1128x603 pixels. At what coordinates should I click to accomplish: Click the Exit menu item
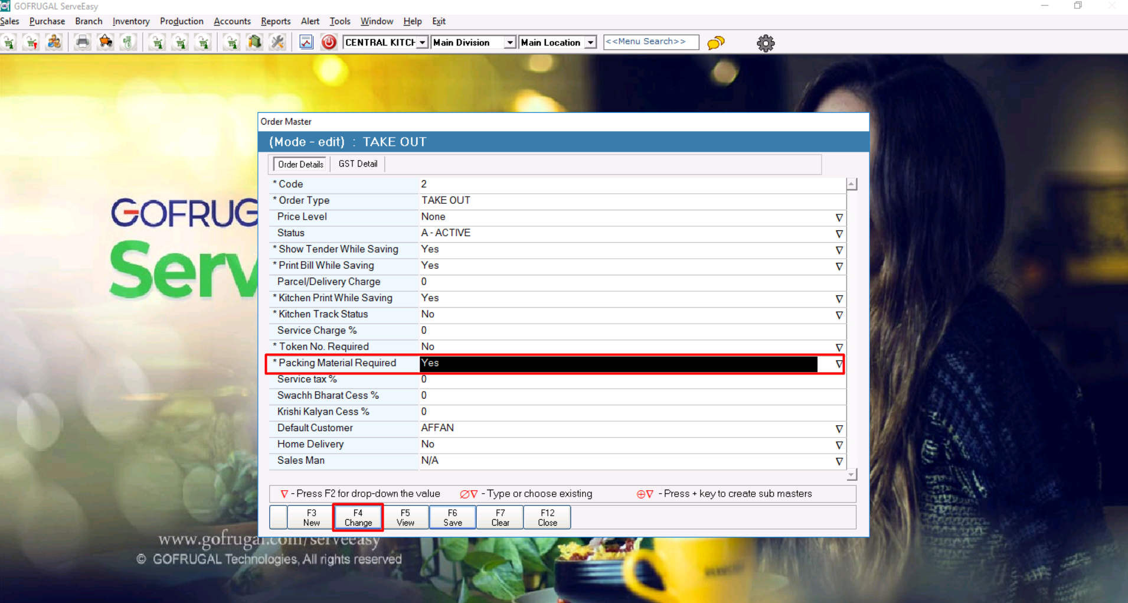tap(439, 21)
